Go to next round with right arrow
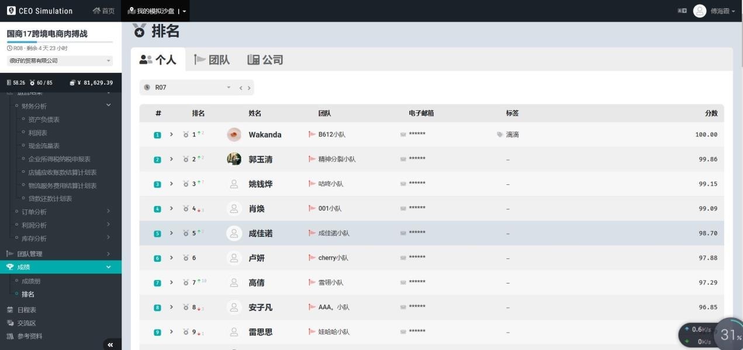 click(249, 88)
